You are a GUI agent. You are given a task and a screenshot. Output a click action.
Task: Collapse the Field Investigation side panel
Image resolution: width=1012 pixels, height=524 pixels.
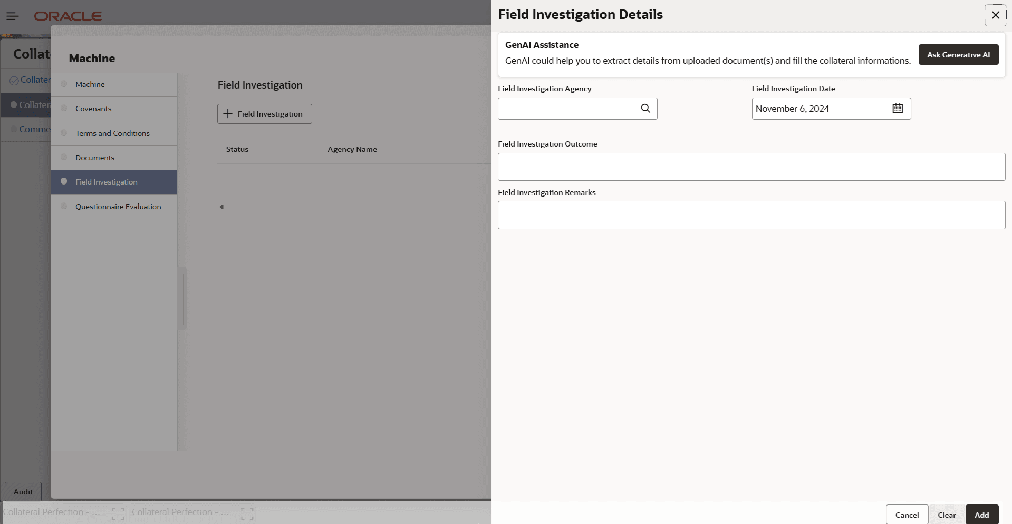coord(221,206)
